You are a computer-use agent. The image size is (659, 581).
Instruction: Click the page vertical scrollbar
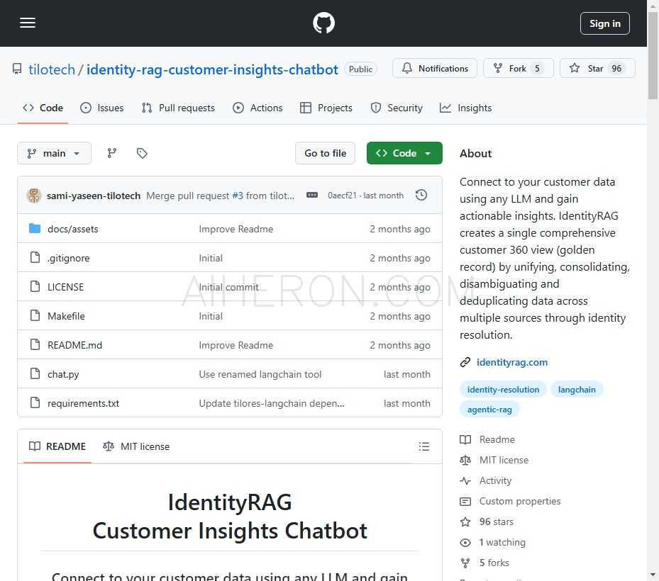click(653, 283)
